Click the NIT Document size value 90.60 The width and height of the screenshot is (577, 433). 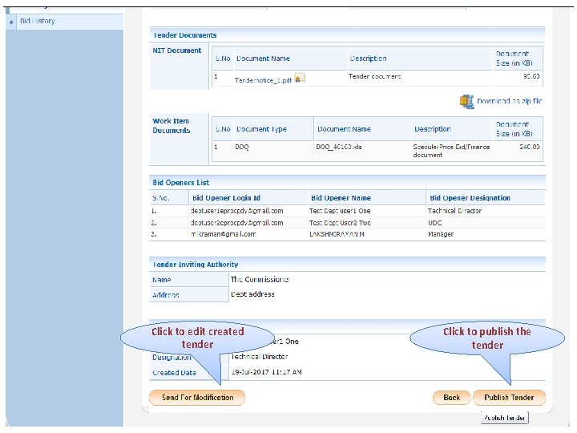531,76
